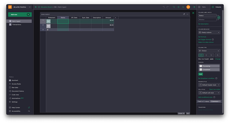Click the Add conditional style link

pos(205,97)
